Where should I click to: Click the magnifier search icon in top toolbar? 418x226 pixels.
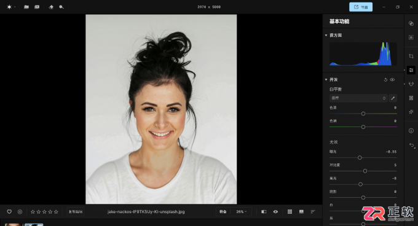click(x=61, y=7)
